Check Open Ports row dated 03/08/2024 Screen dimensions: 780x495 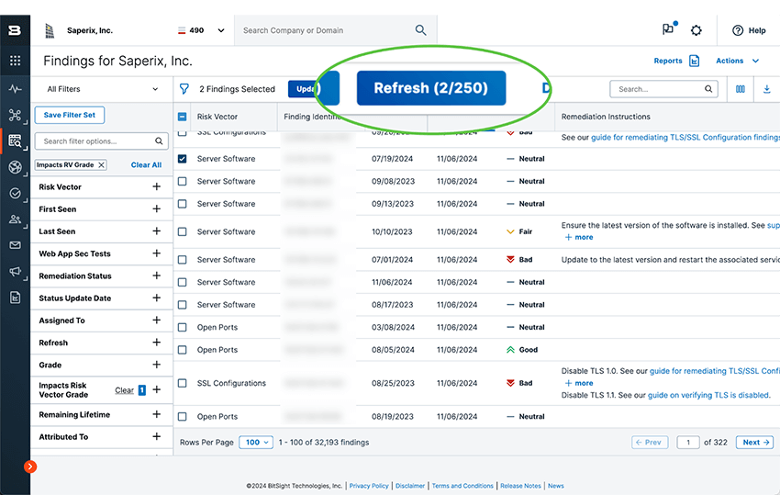click(182, 327)
